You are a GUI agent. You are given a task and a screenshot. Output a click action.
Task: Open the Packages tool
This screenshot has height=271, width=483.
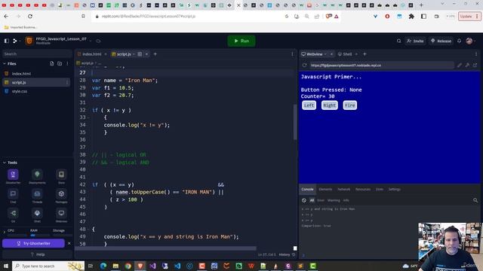61,196
